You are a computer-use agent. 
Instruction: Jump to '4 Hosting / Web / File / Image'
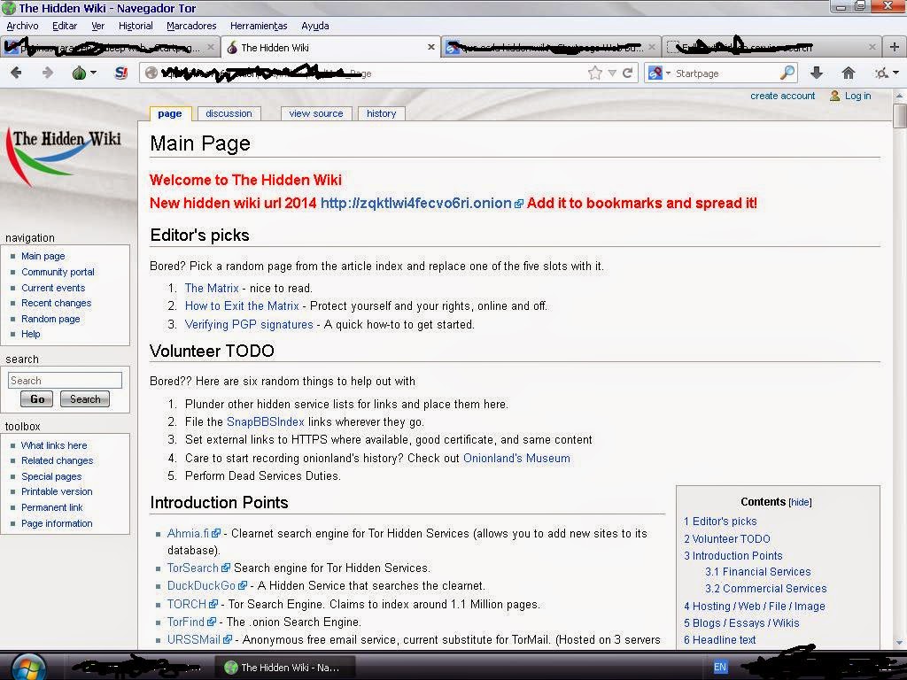(755, 607)
